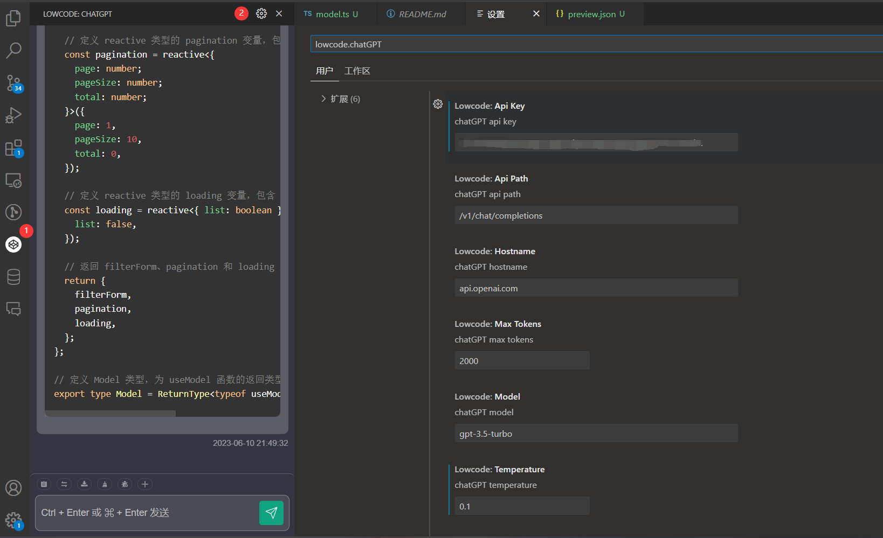Viewport: 883px width, 538px height.
Task: Click the code line 'pageSize: 10,'
Action: pos(108,139)
